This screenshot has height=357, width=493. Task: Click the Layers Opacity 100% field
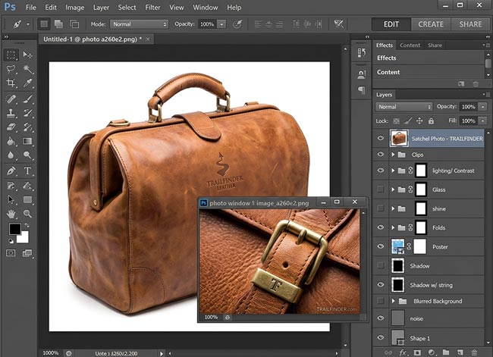(x=468, y=107)
